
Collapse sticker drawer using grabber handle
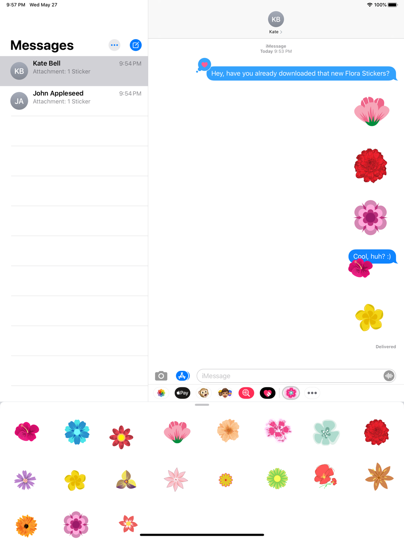click(202, 405)
